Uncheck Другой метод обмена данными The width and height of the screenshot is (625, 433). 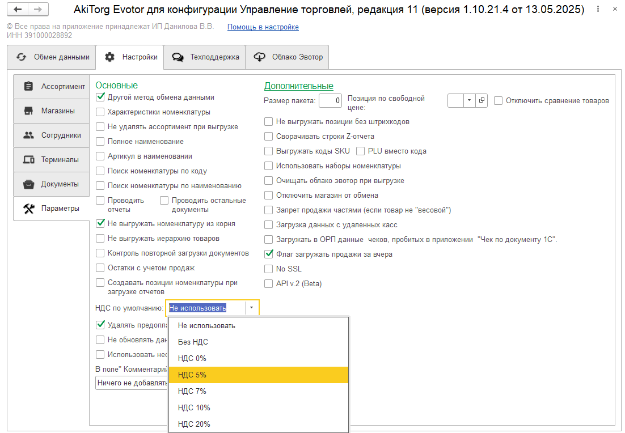(100, 97)
